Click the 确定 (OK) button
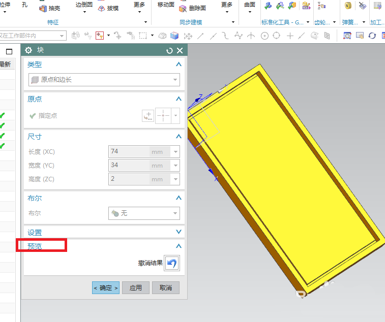 (x=106, y=287)
